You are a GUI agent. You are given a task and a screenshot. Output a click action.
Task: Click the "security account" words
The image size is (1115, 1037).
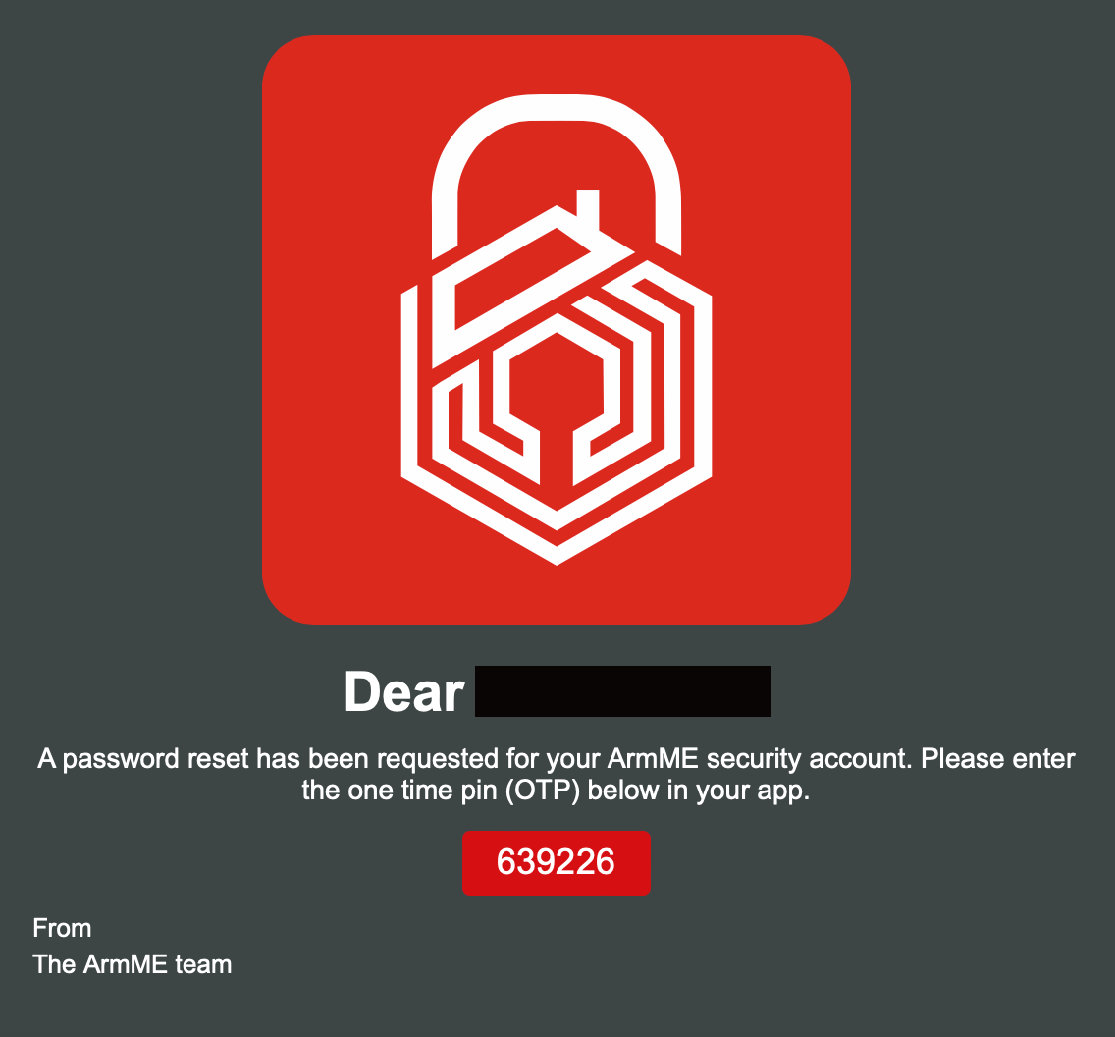point(809,759)
